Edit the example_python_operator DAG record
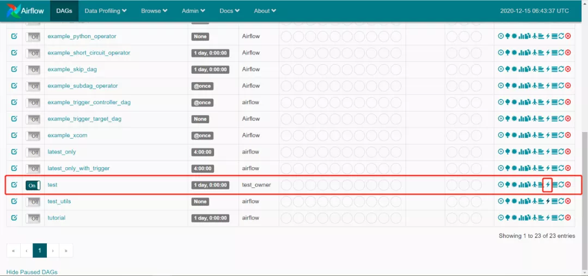 click(14, 36)
